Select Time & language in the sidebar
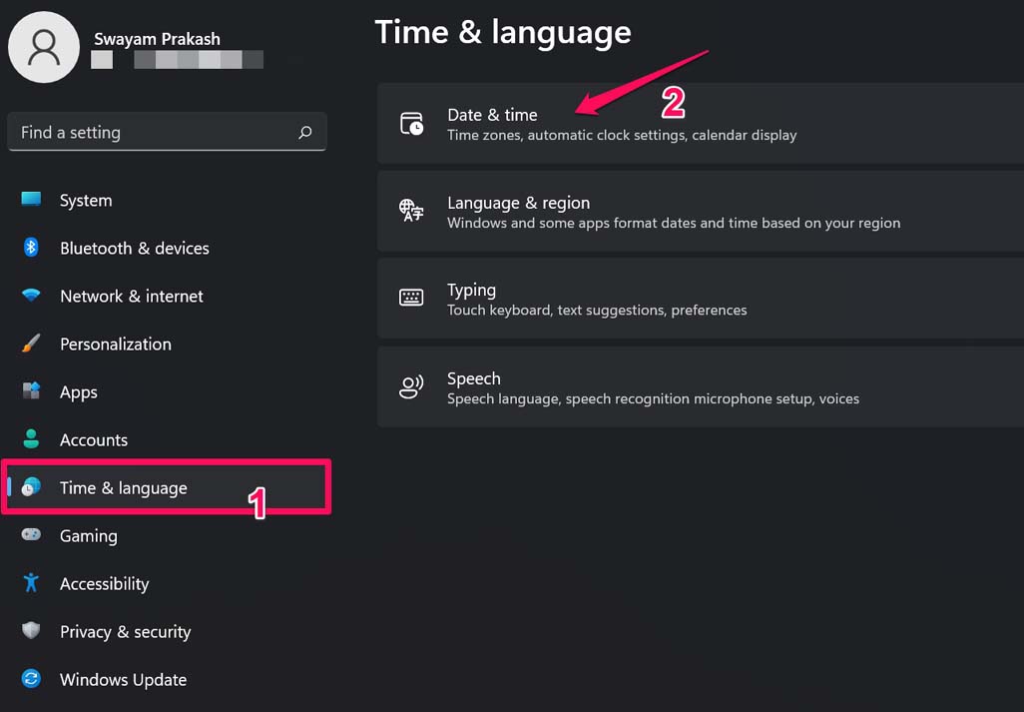The image size is (1024, 712). click(x=123, y=487)
